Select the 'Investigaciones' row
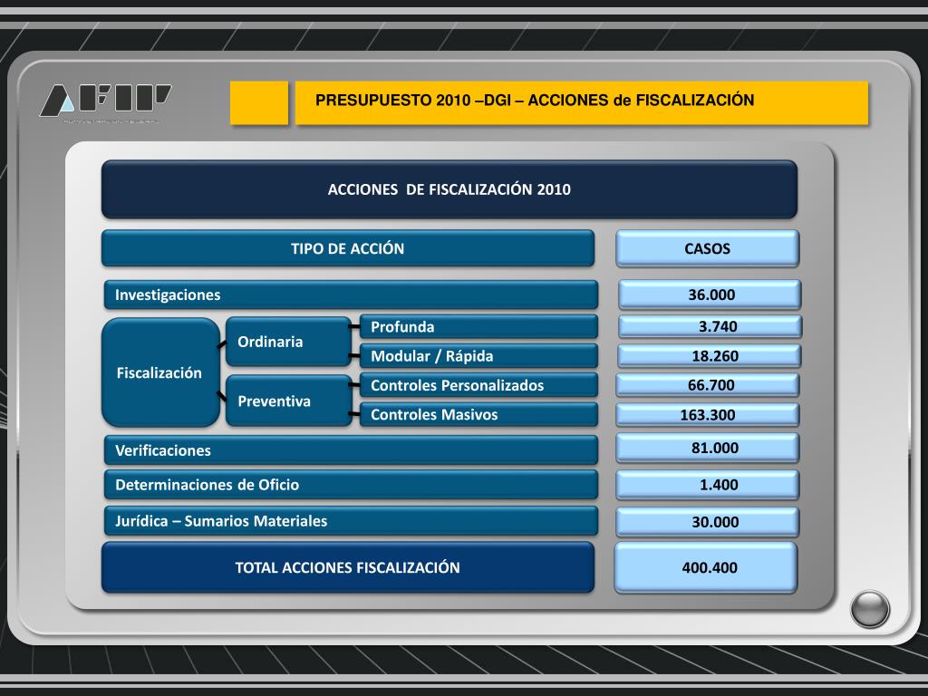 [351, 295]
